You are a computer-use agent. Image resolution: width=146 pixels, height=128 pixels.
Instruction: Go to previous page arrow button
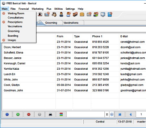pos(130,114)
